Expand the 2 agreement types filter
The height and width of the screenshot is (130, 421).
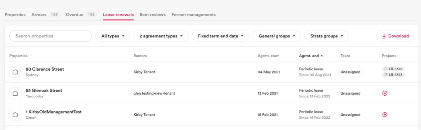pyautogui.click(x=161, y=36)
